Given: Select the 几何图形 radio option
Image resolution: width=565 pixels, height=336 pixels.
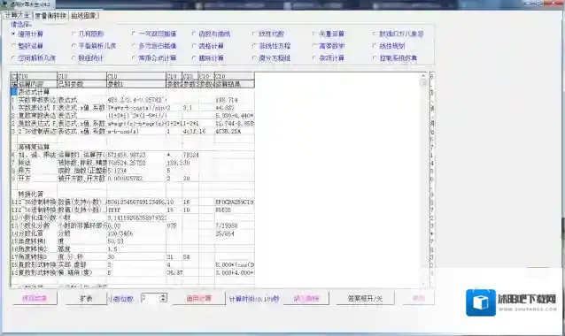Looking at the screenshot, I should point(88,34).
